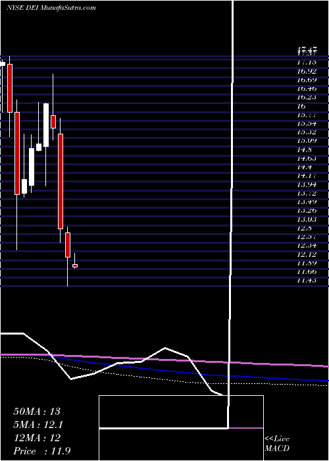Click the 14.63 price axis label
The height and width of the screenshot is (461, 329).
[307, 158]
